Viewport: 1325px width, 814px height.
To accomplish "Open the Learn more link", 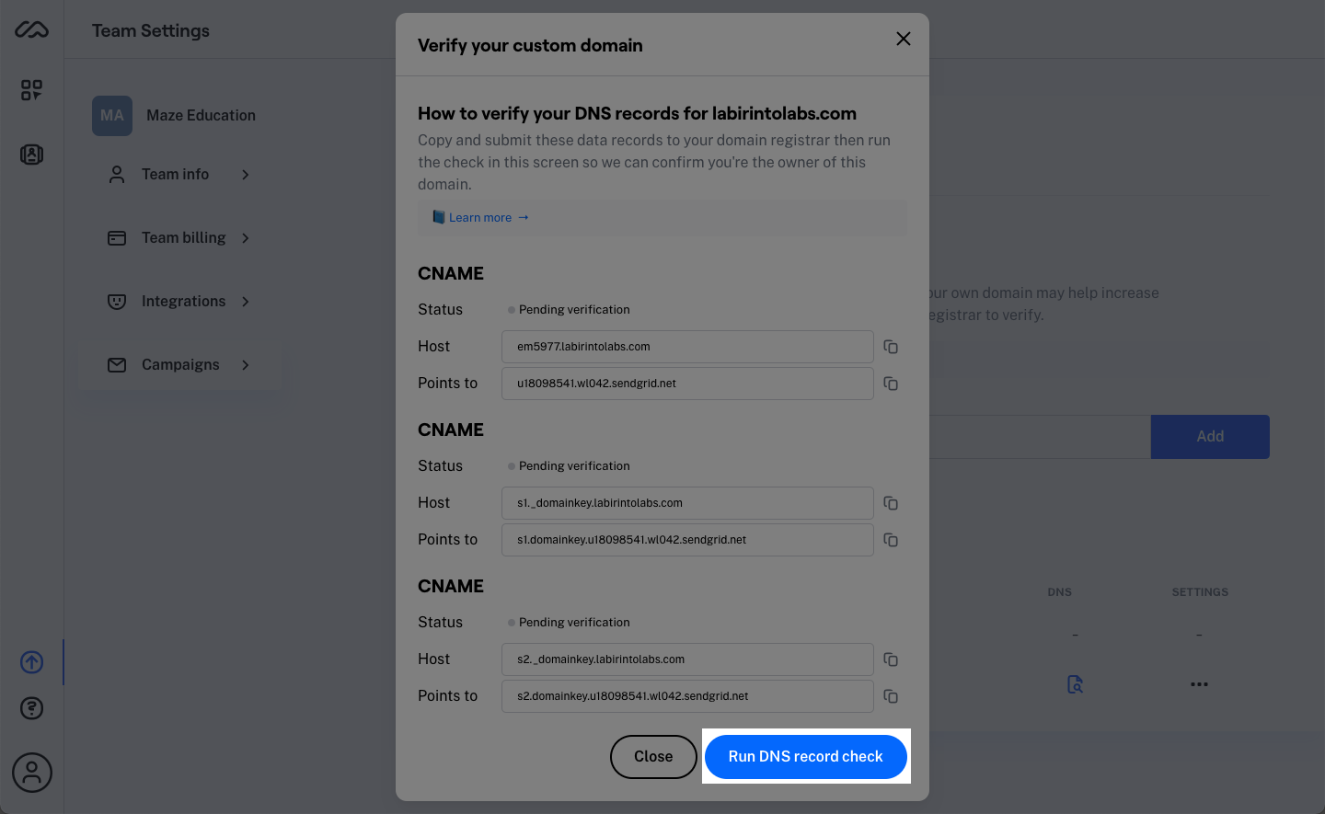I will (x=480, y=217).
